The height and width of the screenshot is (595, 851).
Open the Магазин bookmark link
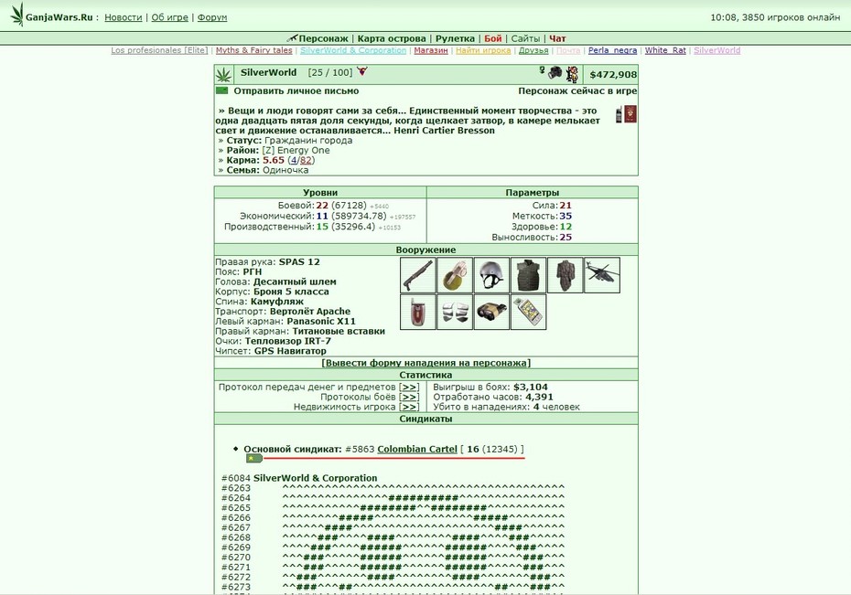pyautogui.click(x=431, y=50)
